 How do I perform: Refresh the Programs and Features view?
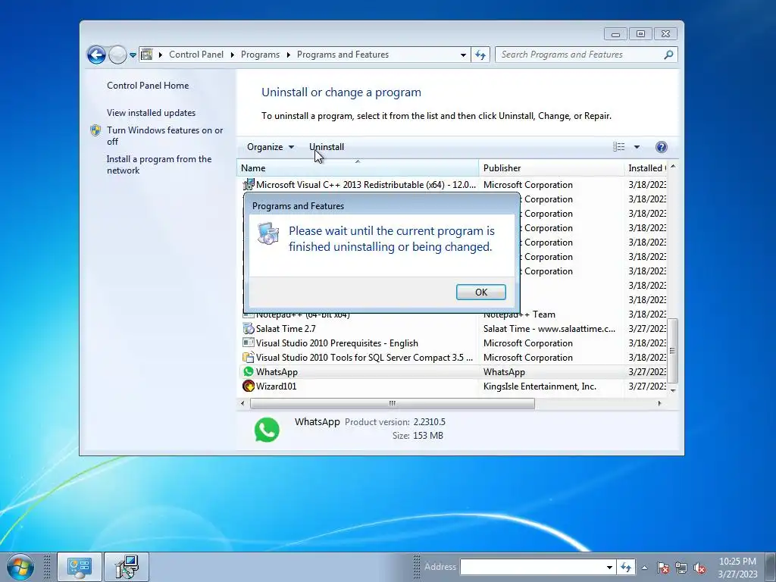480,55
